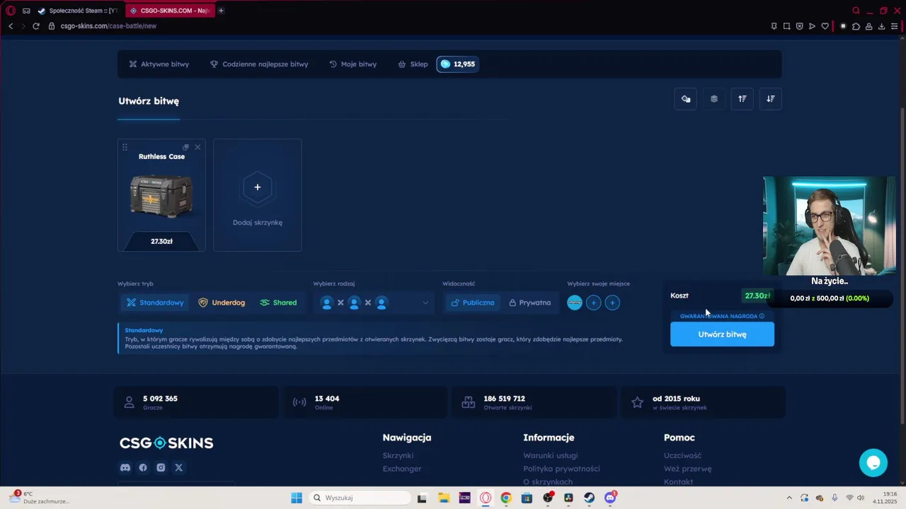Open Discord from the taskbar
This screenshot has width=906, height=509.
coord(610,498)
